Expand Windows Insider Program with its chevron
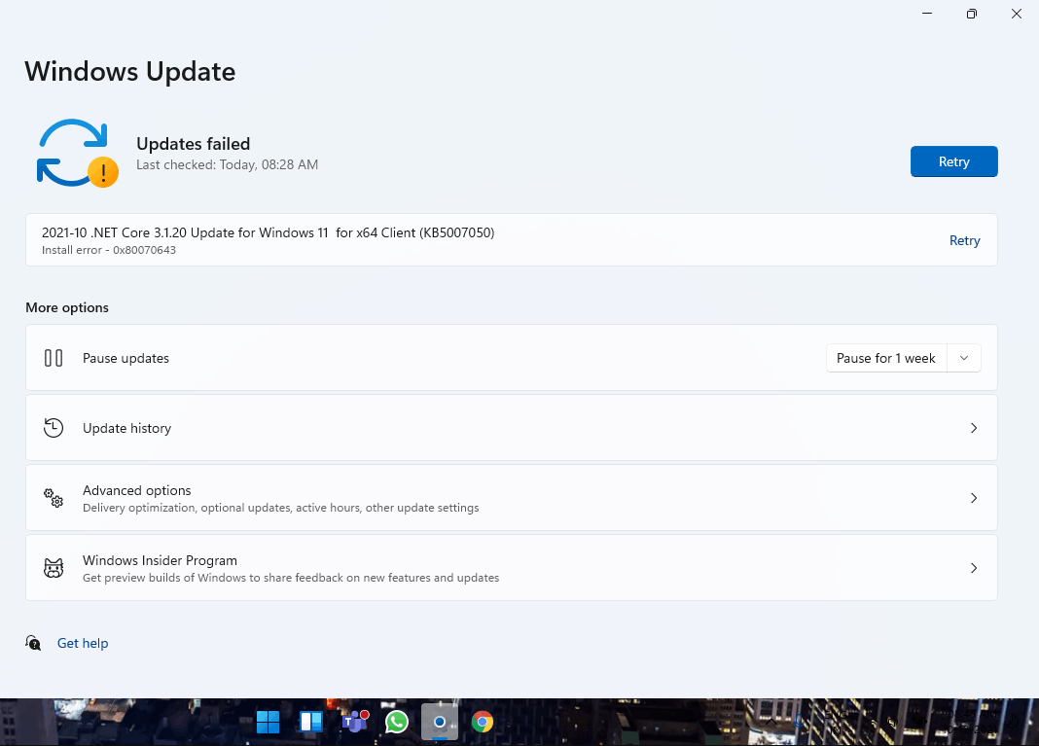 [974, 568]
